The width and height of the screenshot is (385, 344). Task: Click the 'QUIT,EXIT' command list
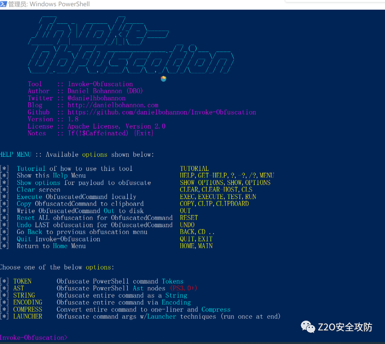tap(196, 239)
